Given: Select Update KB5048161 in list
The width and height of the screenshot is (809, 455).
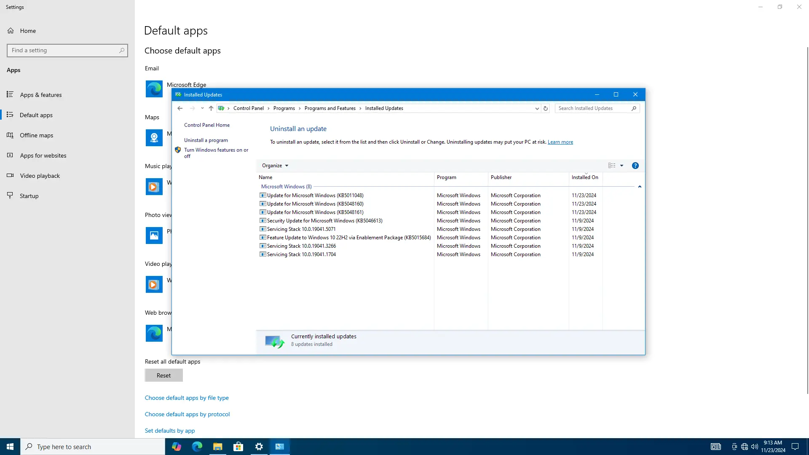Looking at the screenshot, I should (x=315, y=212).
